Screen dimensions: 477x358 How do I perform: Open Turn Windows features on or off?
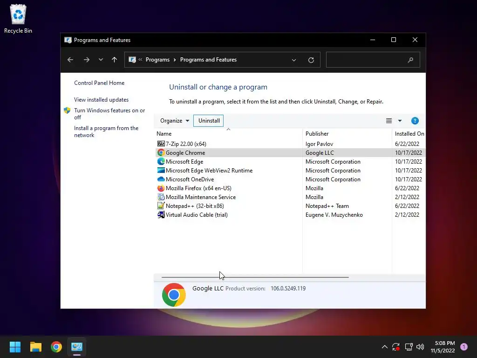109,114
